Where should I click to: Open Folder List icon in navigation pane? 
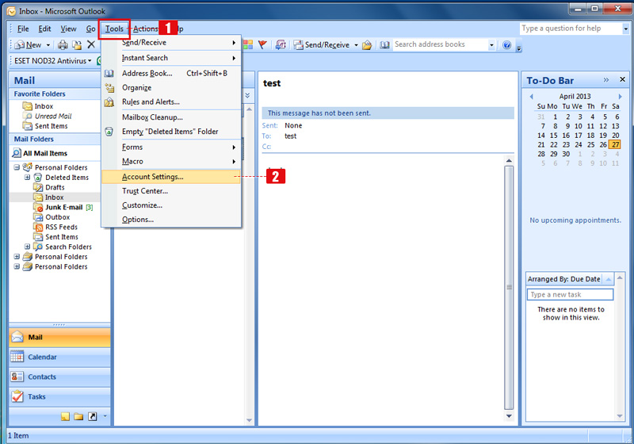point(79,416)
